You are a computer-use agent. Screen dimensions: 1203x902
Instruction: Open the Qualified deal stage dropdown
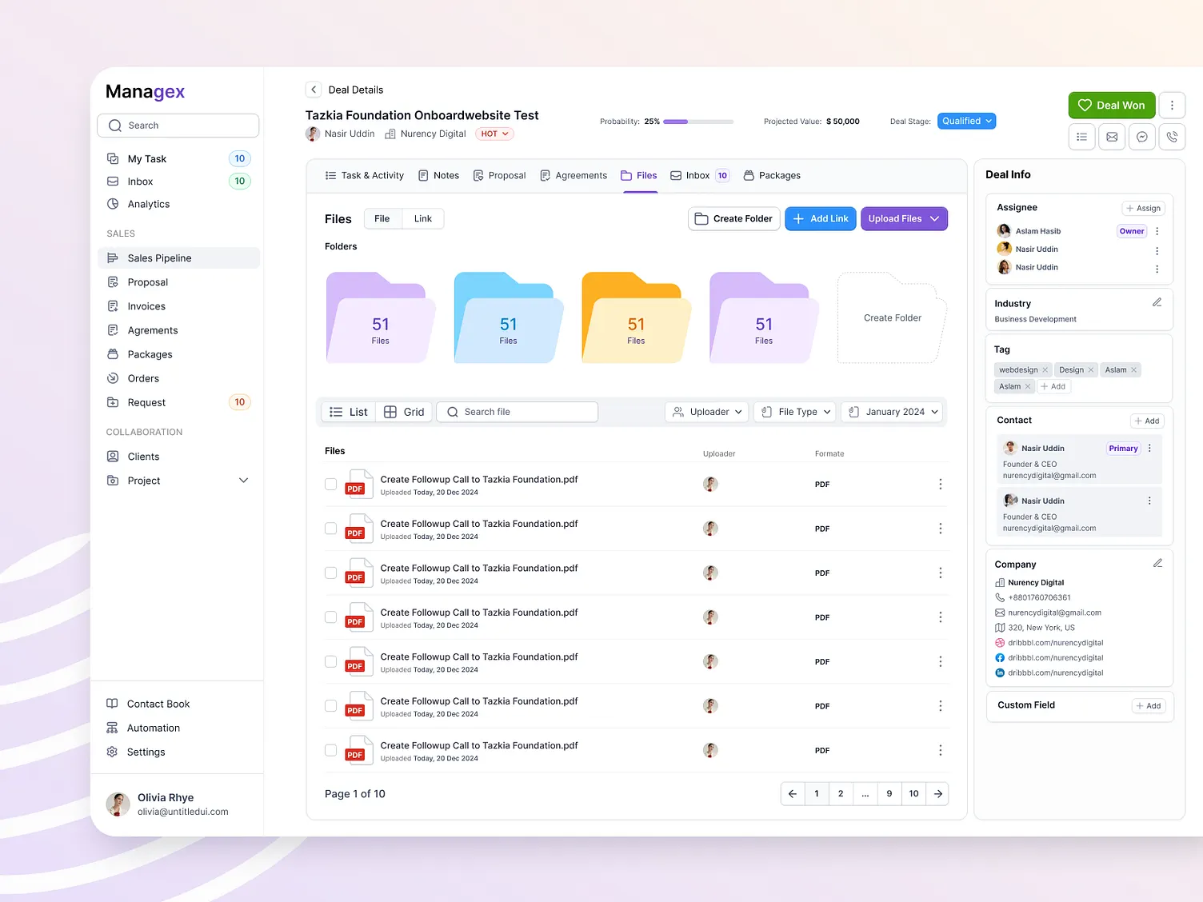click(x=966, y=121)
